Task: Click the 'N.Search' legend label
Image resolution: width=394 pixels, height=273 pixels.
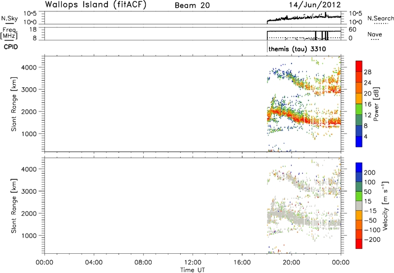Action: coord(380,18)
